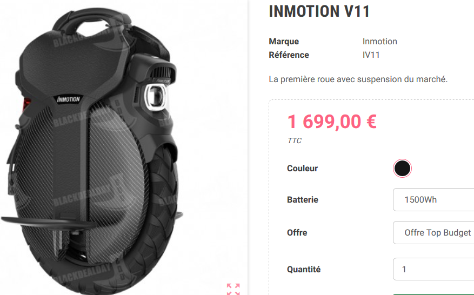The width and height of the screenshot is (474, 295).
Task: Click the Marque label
Action: [284, 42]
